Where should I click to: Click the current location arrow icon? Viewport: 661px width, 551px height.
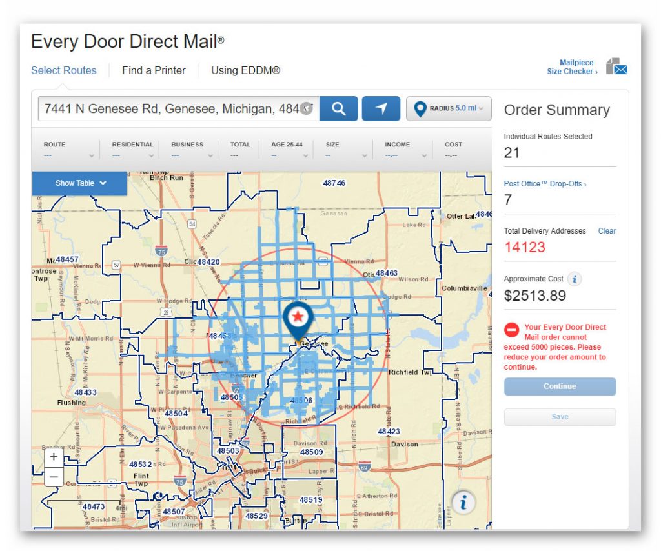click(x=381, y=108)
